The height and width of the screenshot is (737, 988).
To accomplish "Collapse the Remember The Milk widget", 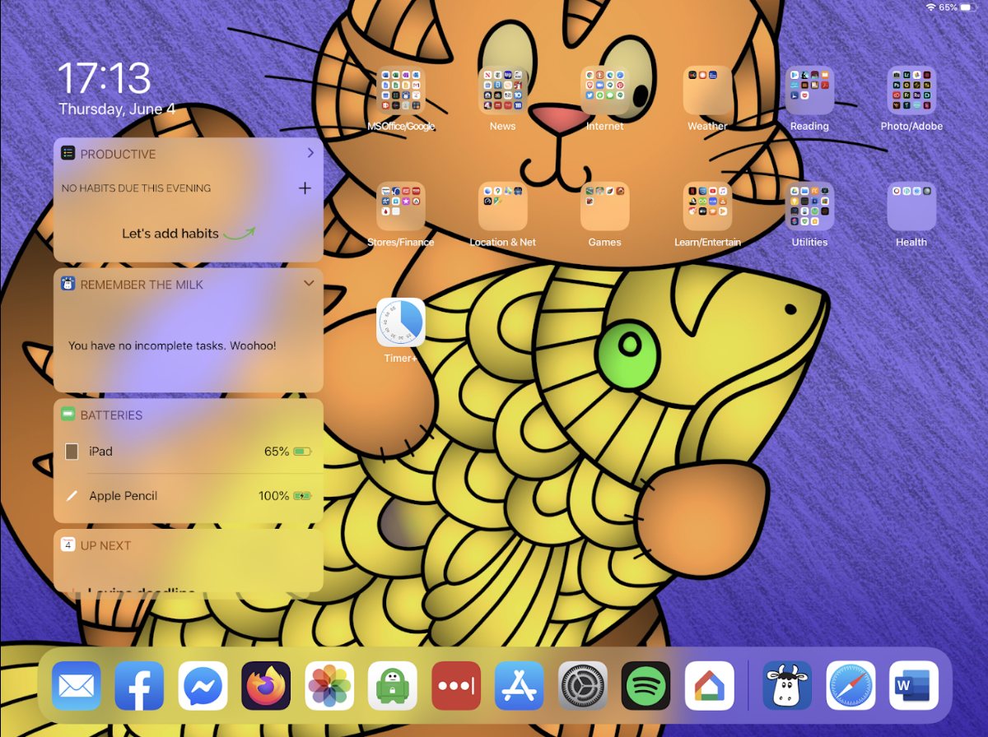I will [309, 283].
